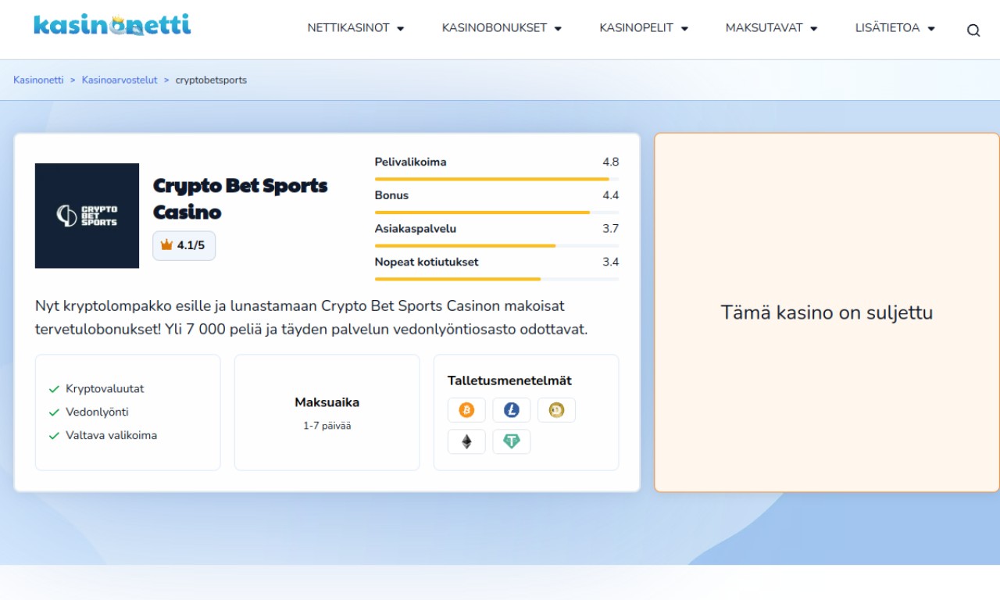Open the NETTIKASINOT menu
Viewport: 1000px width, 600px height.
tap(348, 28)
